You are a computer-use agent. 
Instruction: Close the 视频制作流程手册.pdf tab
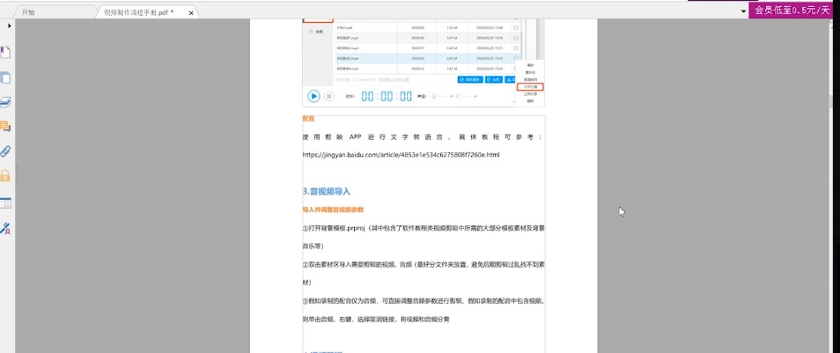click(x=192, y=13)
